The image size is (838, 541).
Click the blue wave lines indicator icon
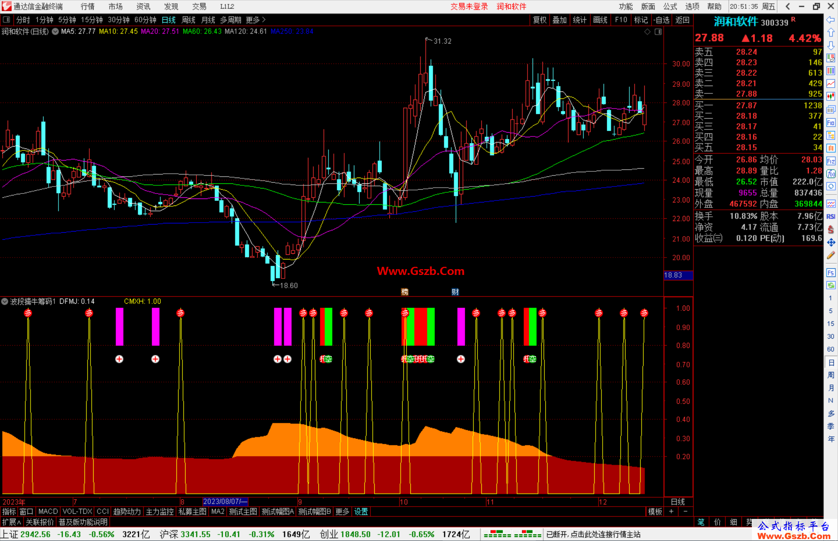(831, 204)
